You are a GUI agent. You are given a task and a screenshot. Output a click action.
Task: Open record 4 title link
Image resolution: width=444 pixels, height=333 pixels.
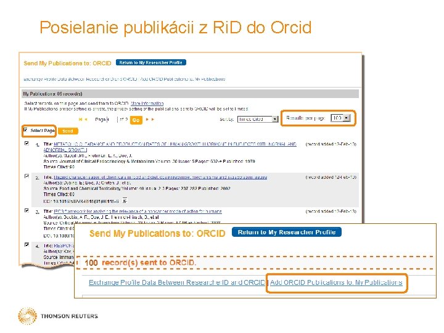pos(64,245)
